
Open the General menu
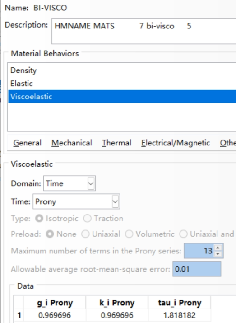pos(27,143)
